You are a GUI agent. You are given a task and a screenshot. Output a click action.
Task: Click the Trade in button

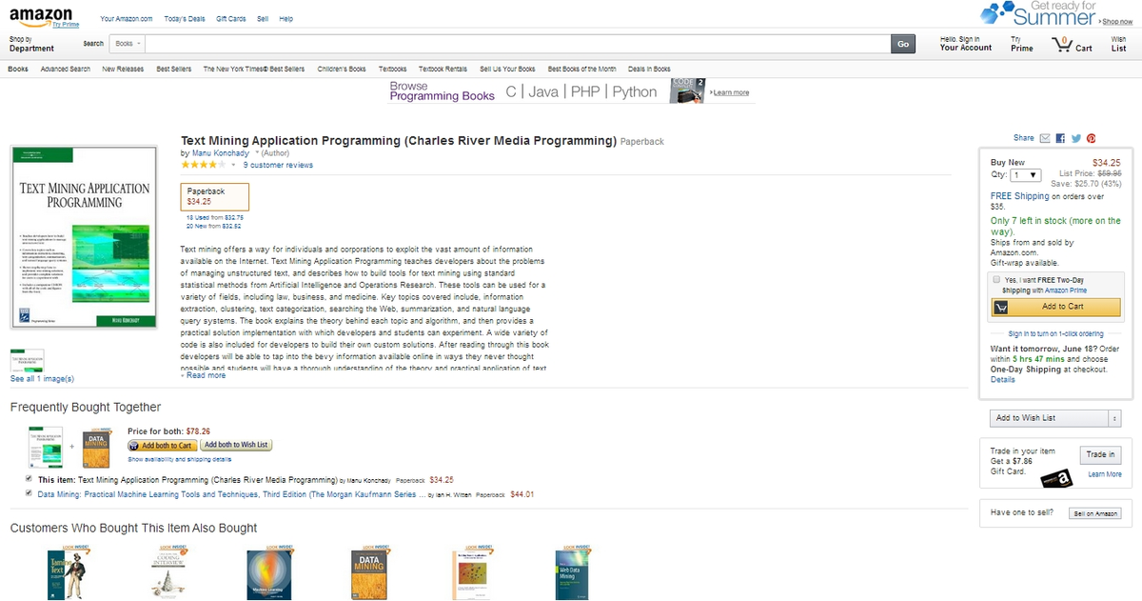coord(1101,455)
